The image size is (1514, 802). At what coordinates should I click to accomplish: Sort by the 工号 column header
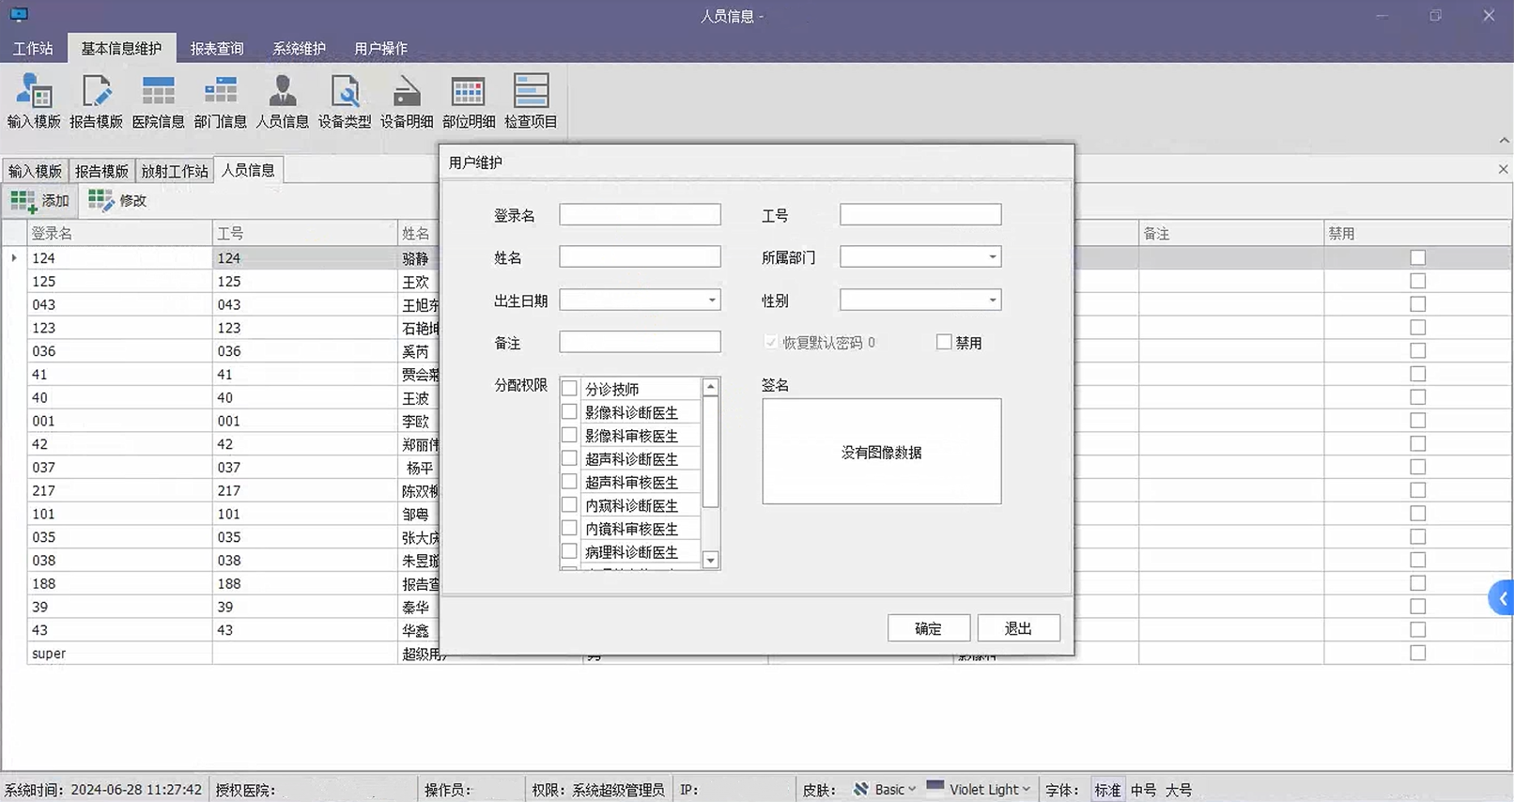coord(304,233)
